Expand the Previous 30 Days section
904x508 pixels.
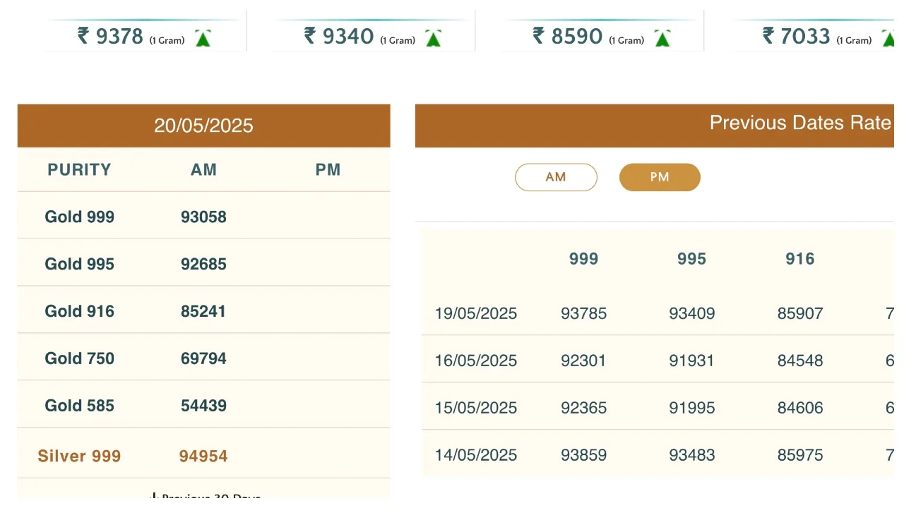click(205, 497)
